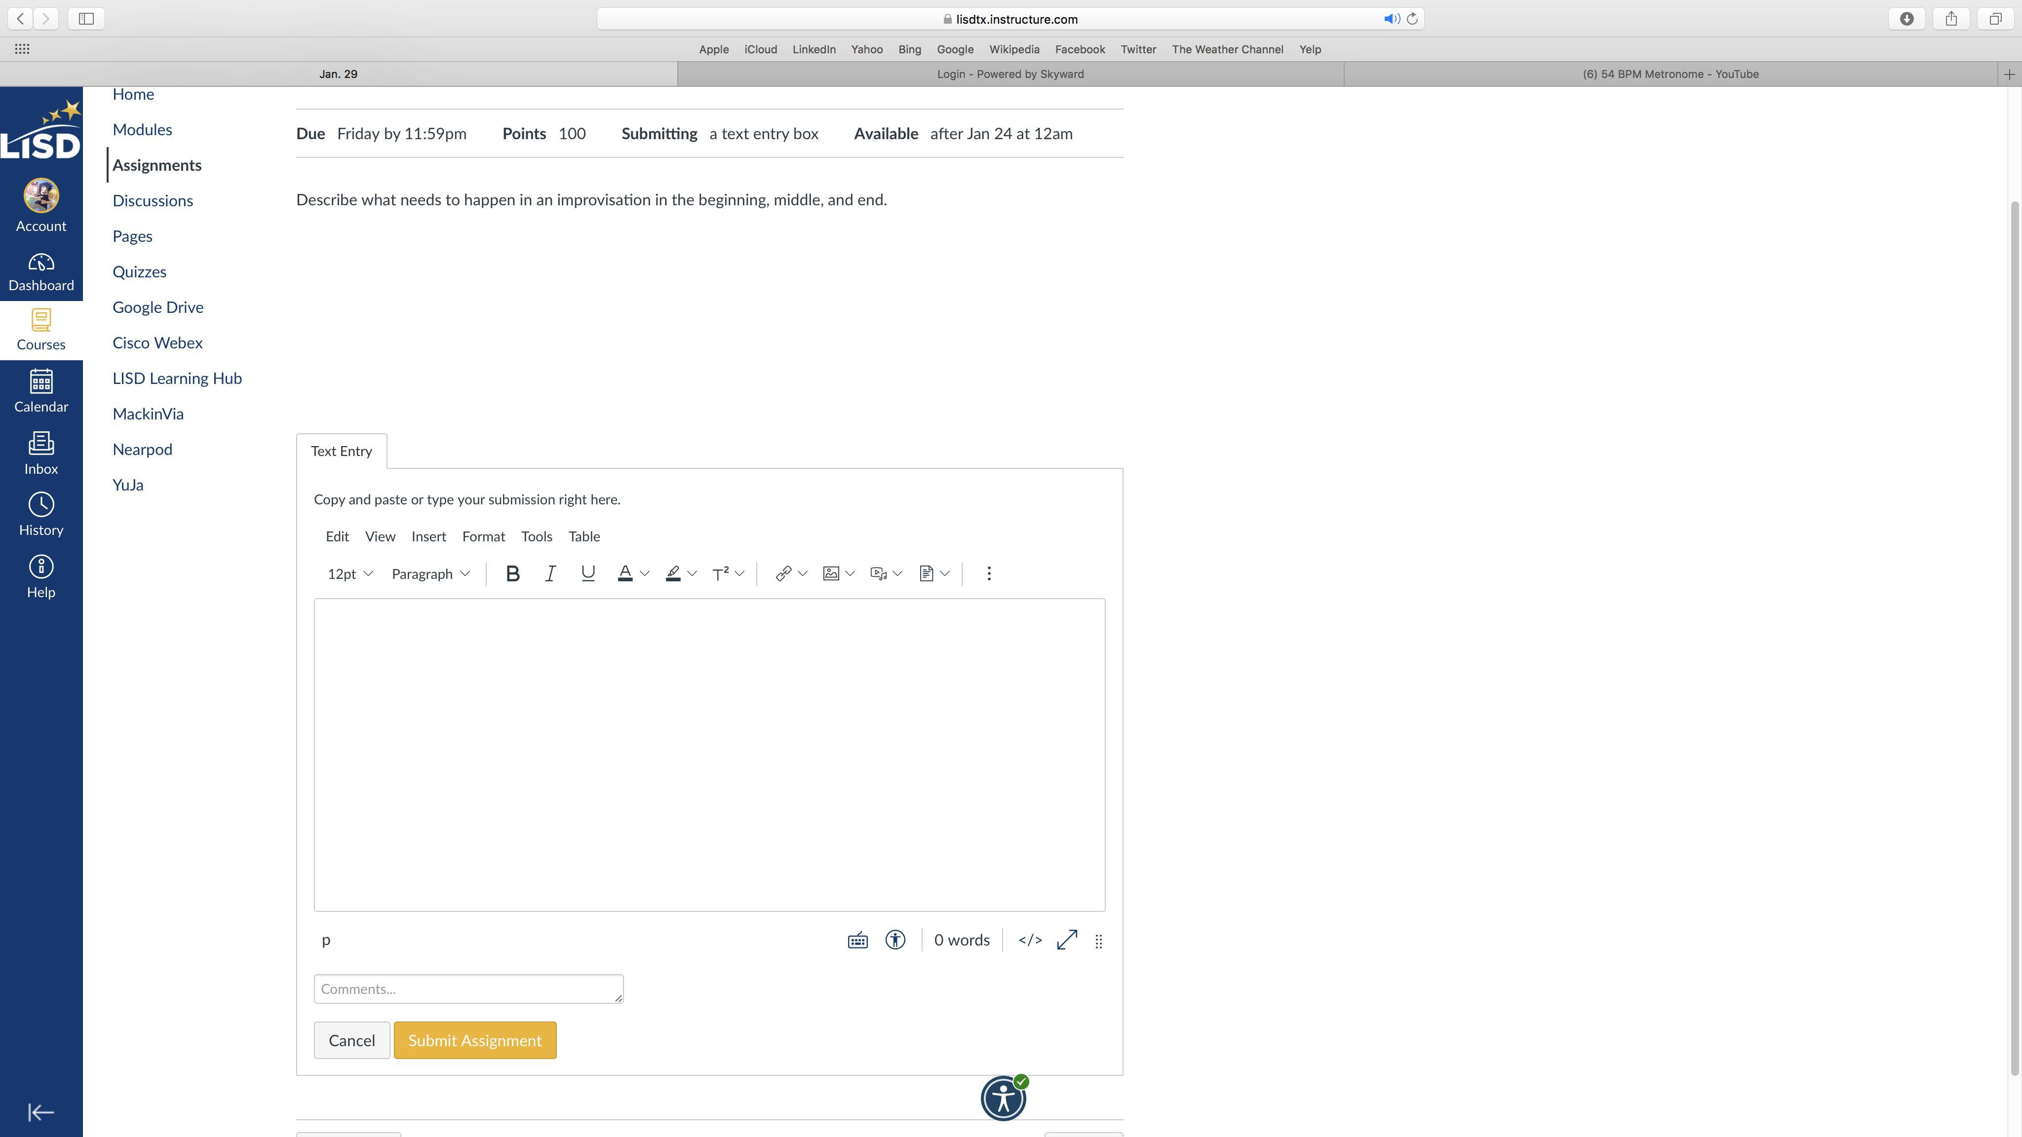Collapse the global navigation sidebar
The image size is (2022, 1137).
41,1112
